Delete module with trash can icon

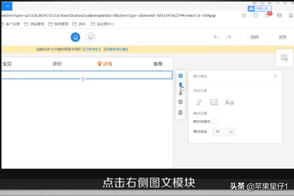click(180, 112)
